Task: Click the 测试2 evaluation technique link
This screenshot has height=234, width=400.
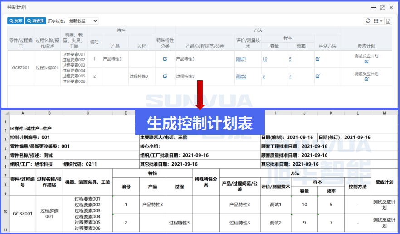Action: [241, 76]
